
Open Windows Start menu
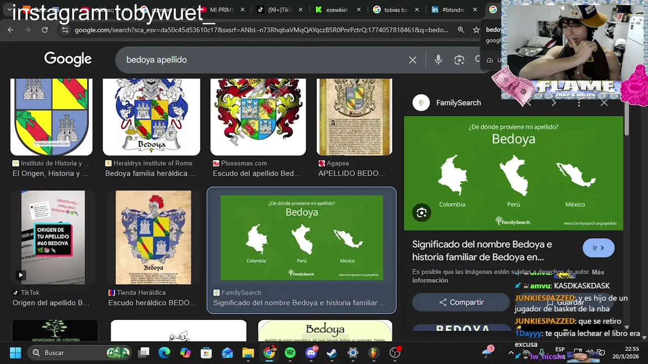(15, 352)
